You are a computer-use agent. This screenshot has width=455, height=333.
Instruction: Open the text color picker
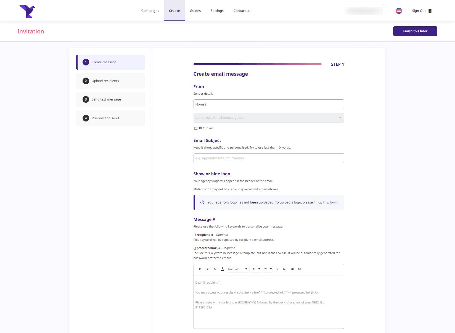(223, 269)
